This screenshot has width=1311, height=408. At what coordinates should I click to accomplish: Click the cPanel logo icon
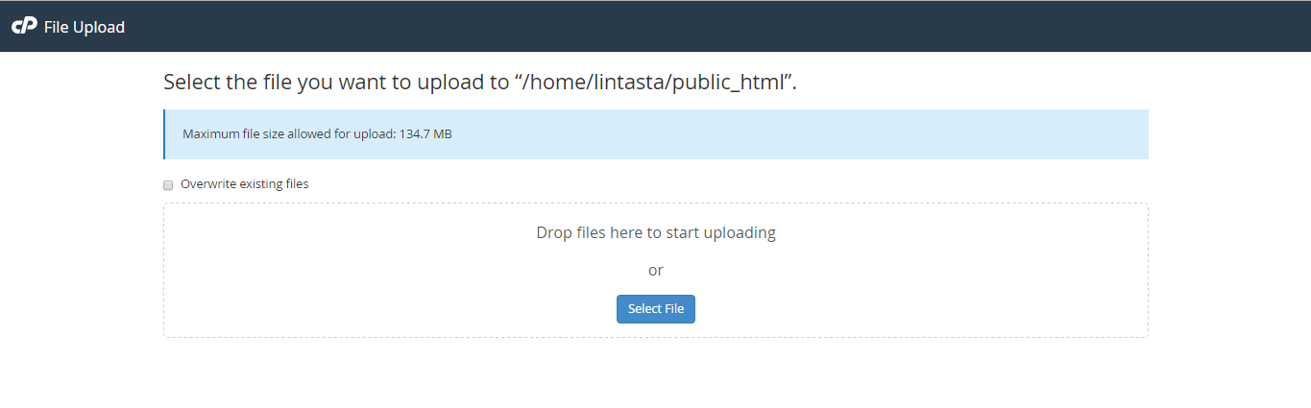point(24,27)
